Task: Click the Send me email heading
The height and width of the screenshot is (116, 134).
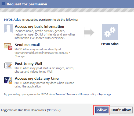Action: [27, 45]
